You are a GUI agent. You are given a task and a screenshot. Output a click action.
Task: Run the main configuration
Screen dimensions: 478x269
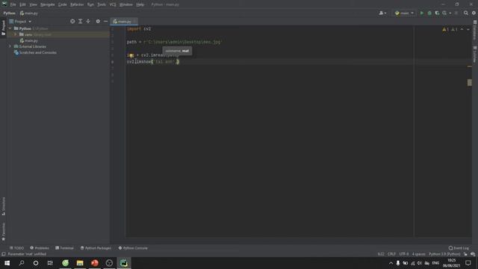421,13
